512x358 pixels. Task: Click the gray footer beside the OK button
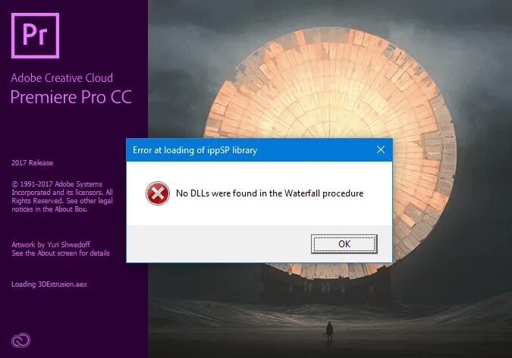click(218, 243)
